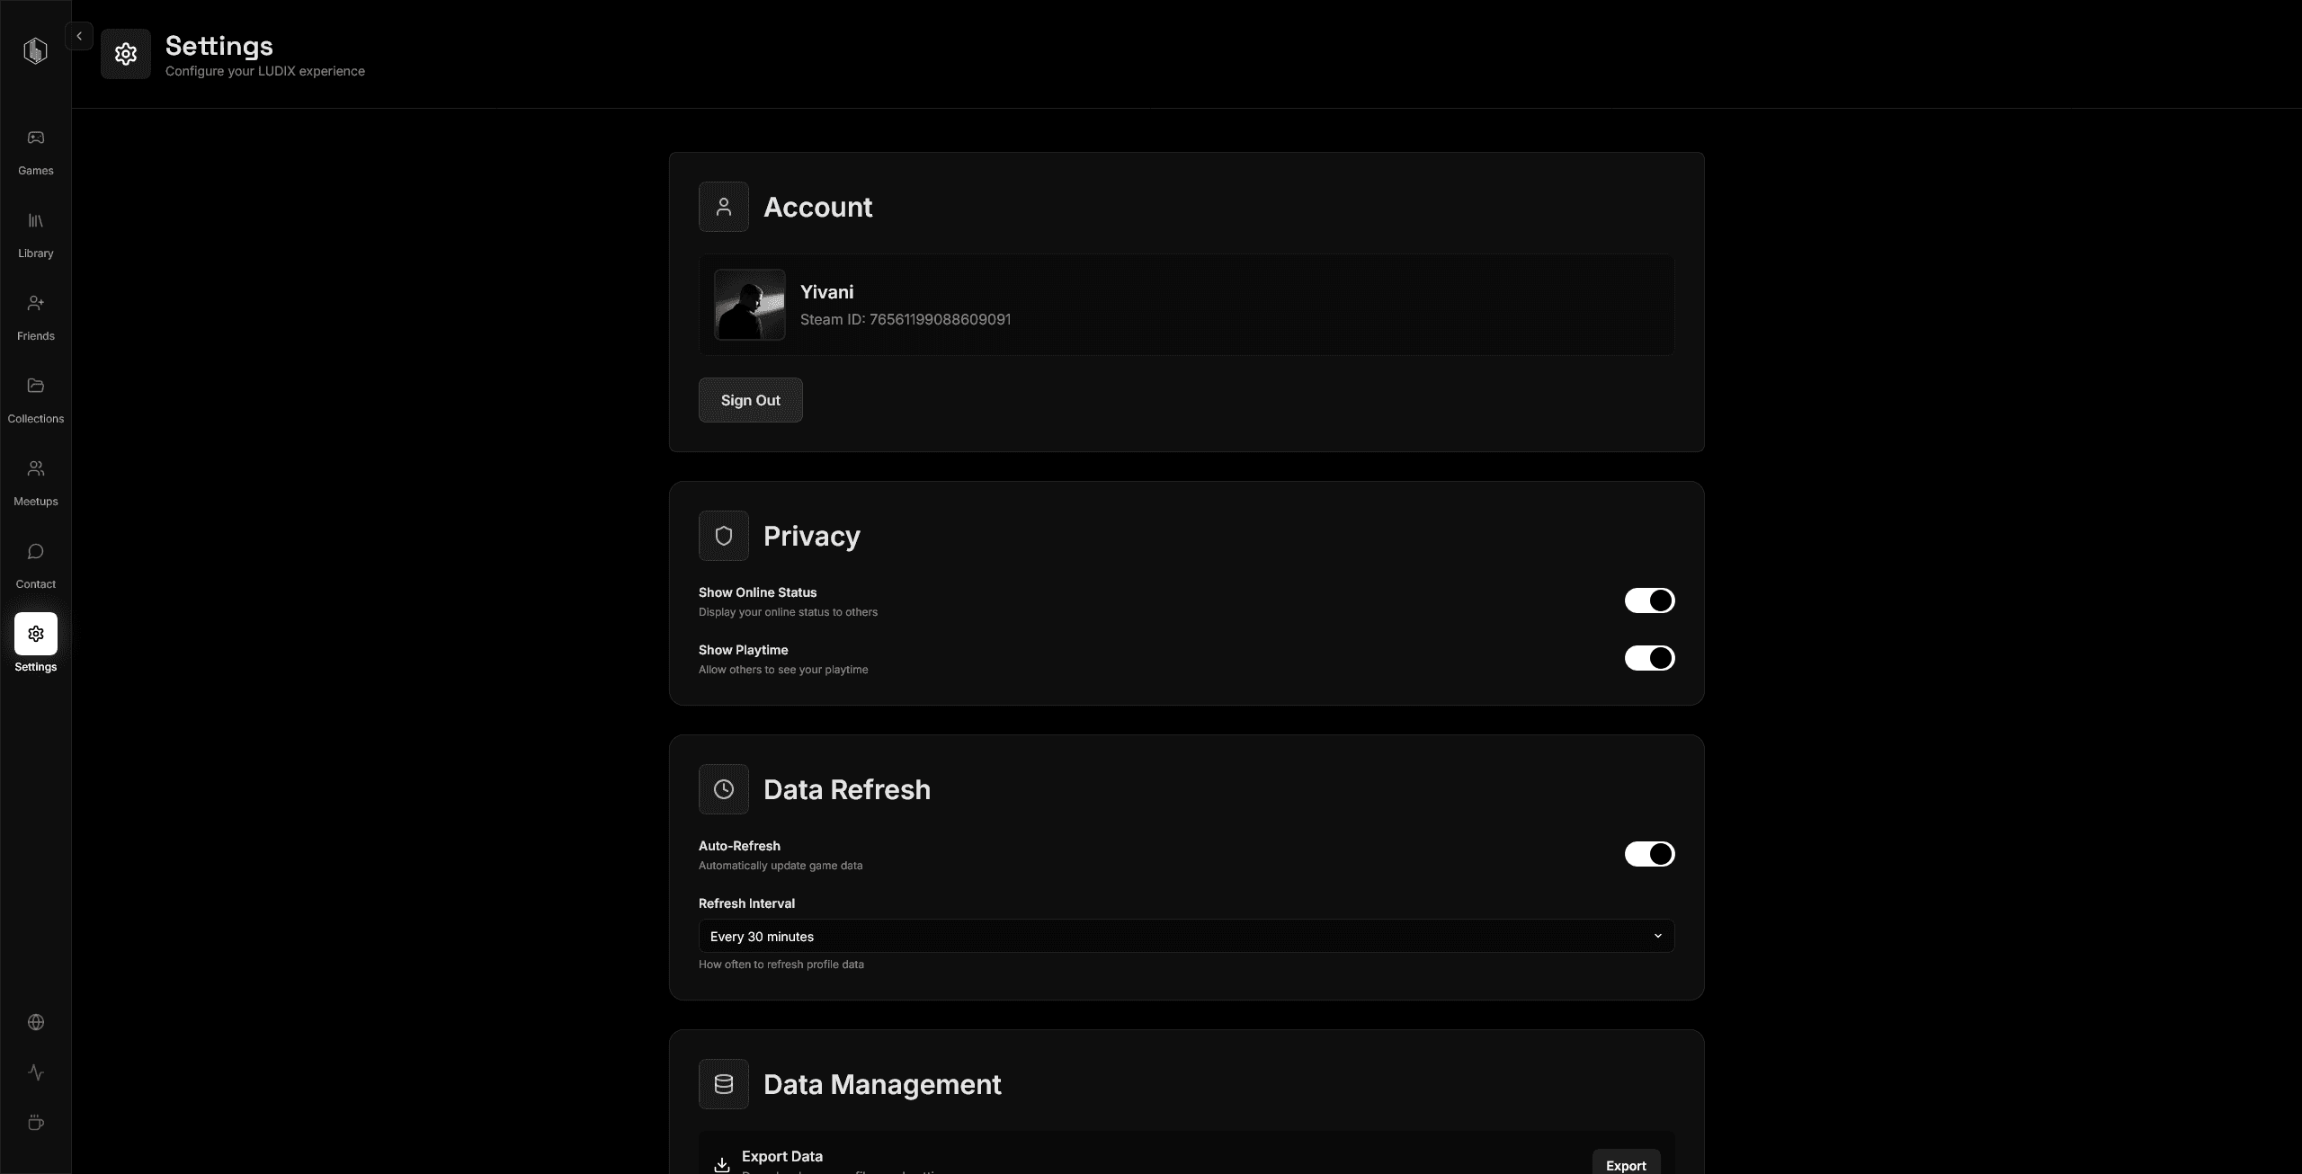Toggle off Show Online Status
Screen dimensions: 2302x1174
1648,600
